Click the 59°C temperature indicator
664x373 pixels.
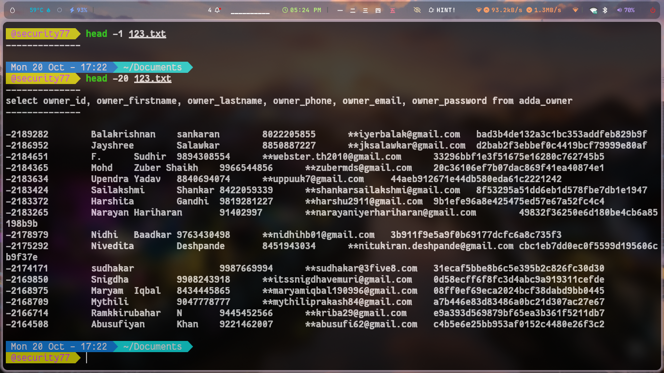click(39, 10)
